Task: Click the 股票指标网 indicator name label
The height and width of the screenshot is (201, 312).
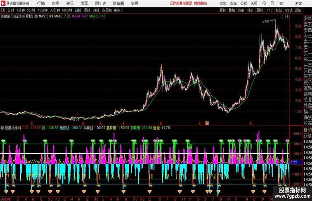Action: coord(13,128)
